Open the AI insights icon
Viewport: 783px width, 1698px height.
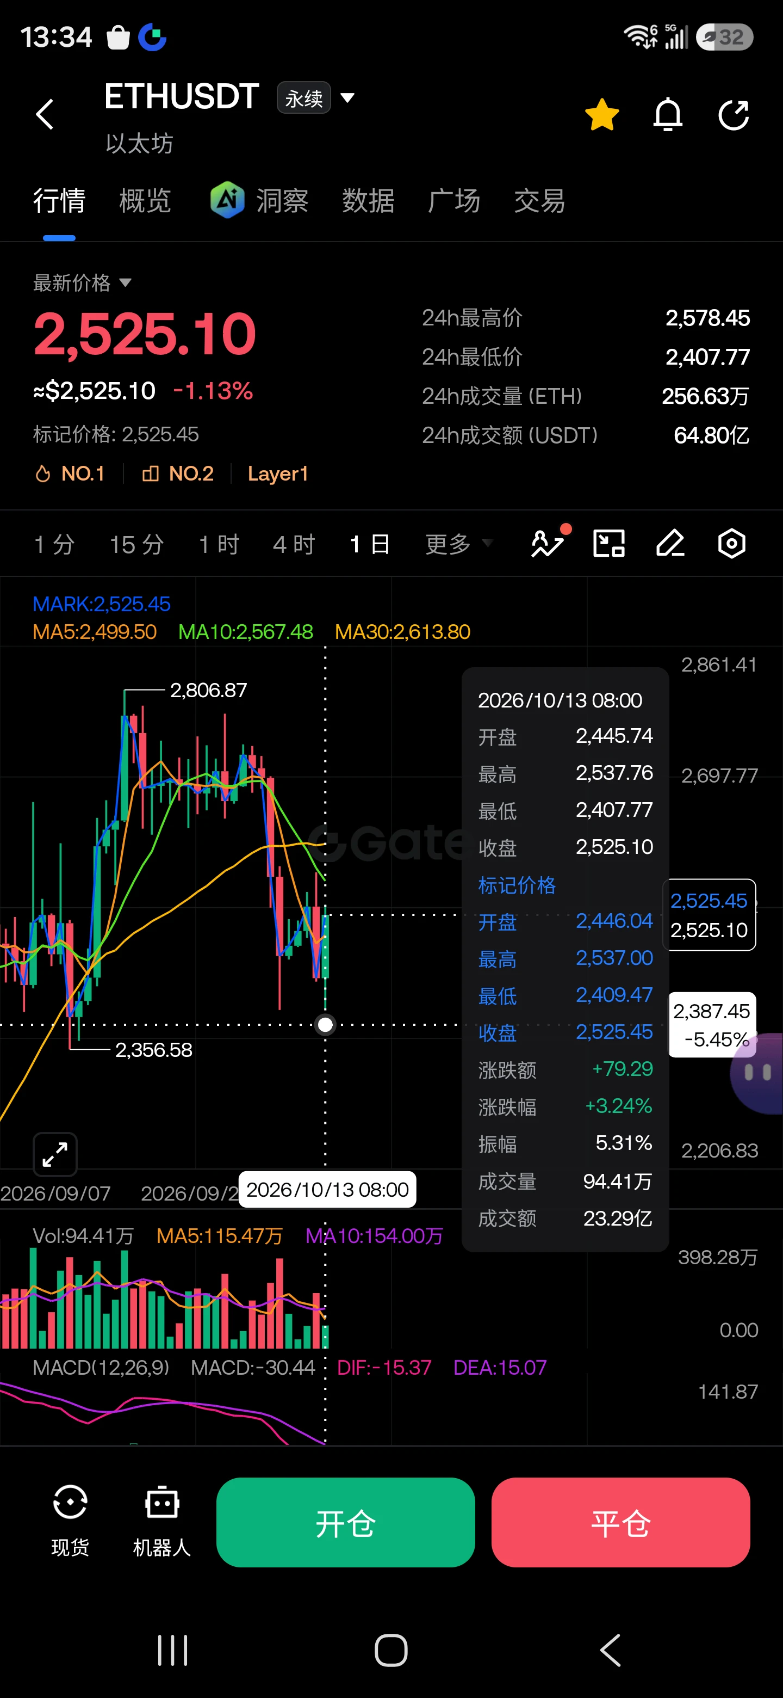pyautogui.click(x=227, y=200)
